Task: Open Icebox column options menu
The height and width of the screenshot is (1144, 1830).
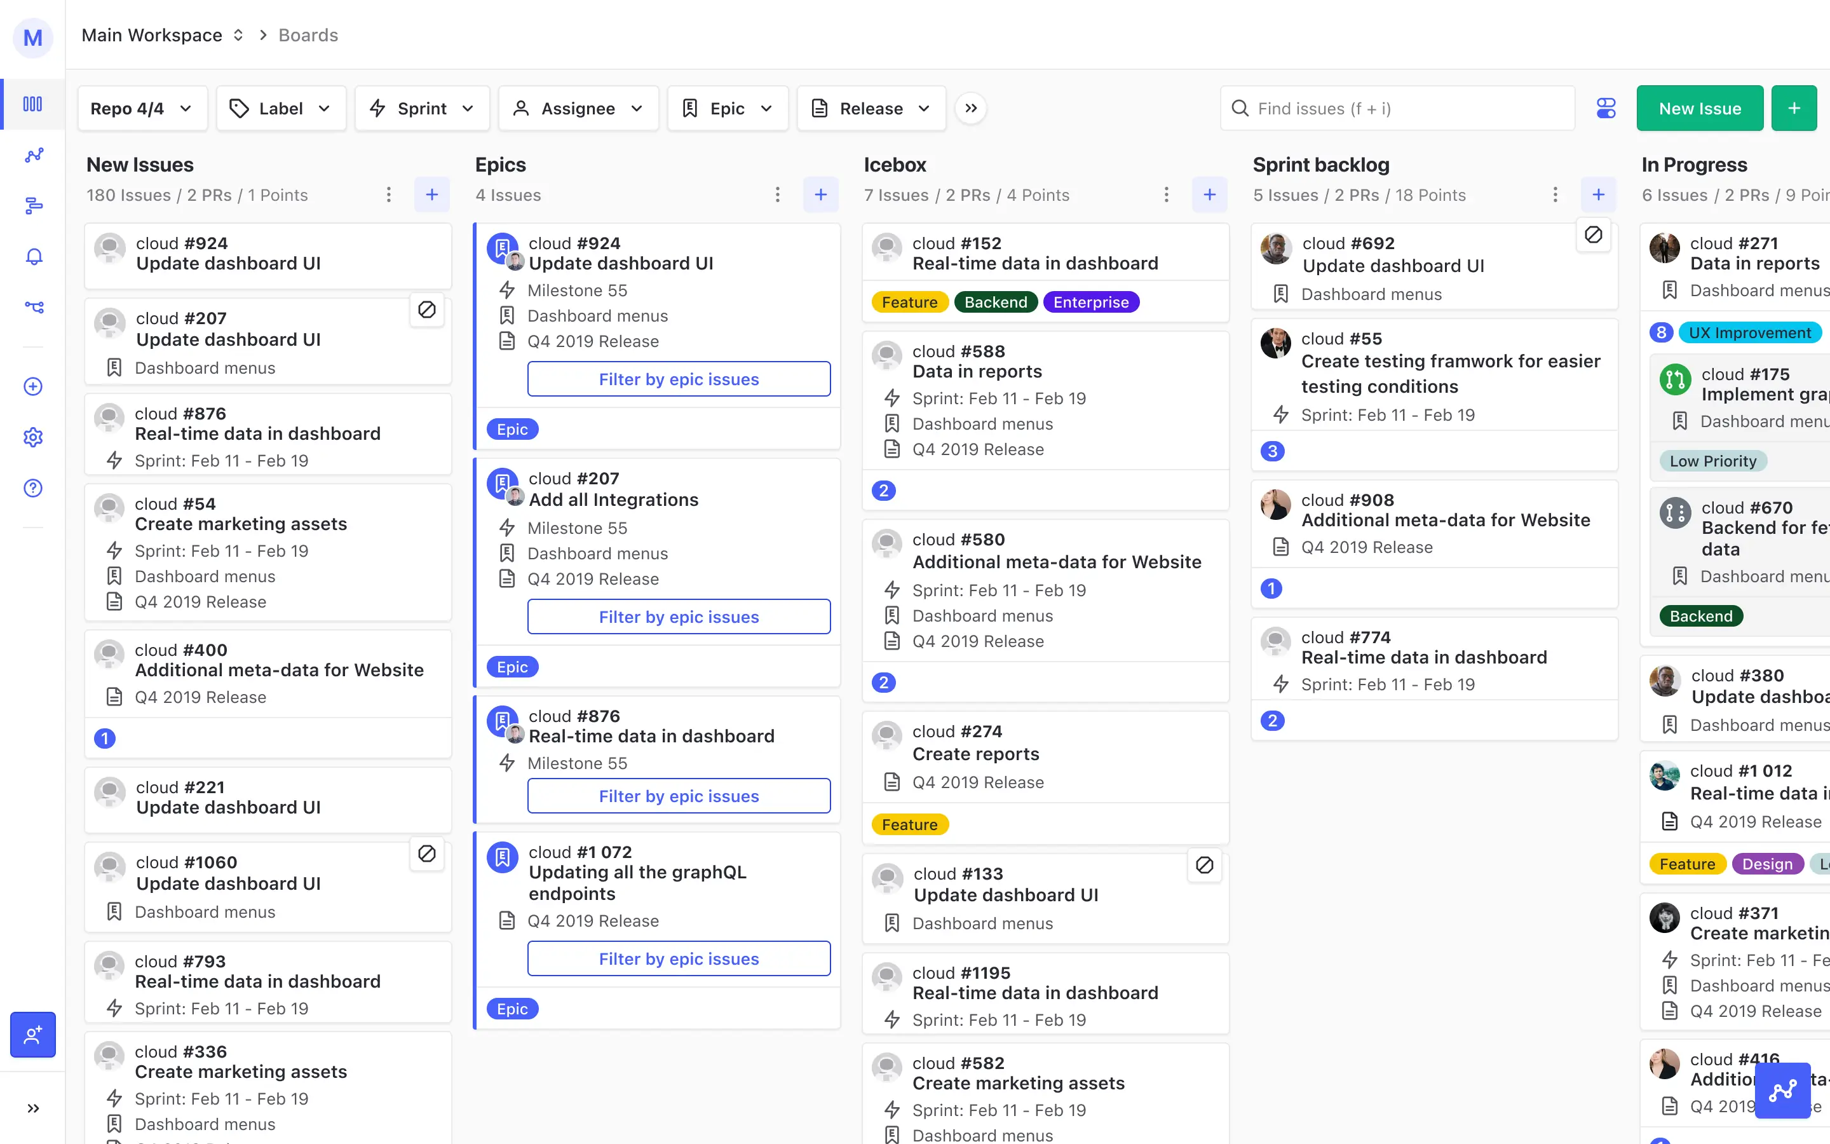Action: (x=1166, y=195)
